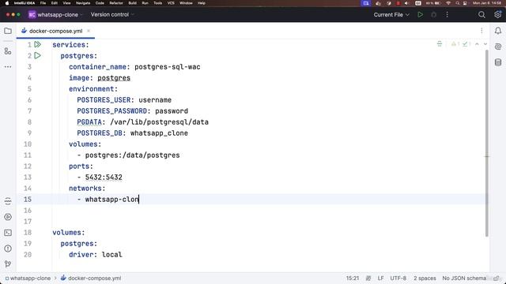Click the underlined postgres image name
The height and width of the screenshot is (284, 506).
[x=114, y=78]
